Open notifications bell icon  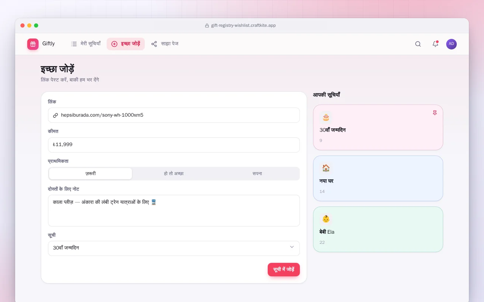point(435,44)
